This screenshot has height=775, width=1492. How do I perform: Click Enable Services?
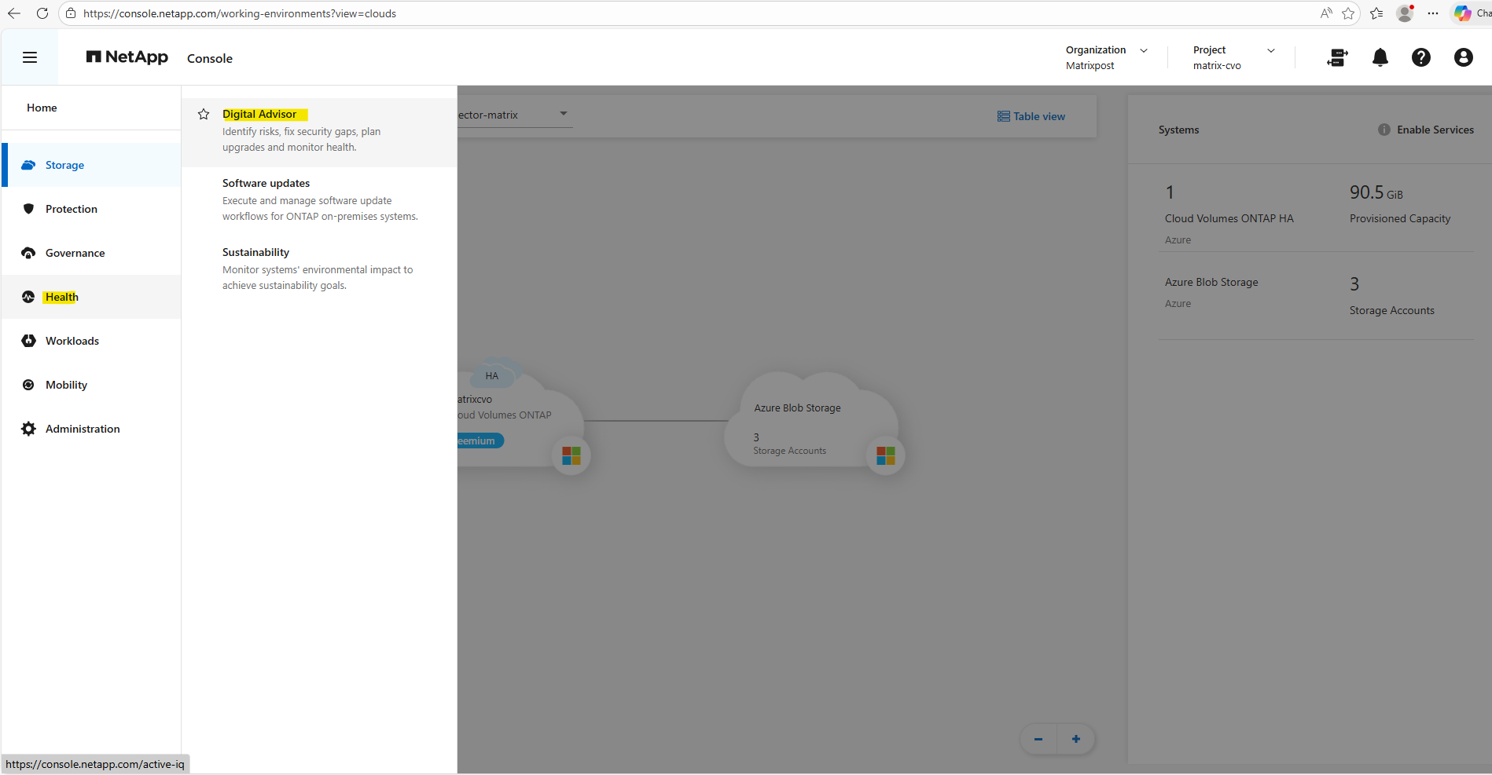[x=1435, y=130]
